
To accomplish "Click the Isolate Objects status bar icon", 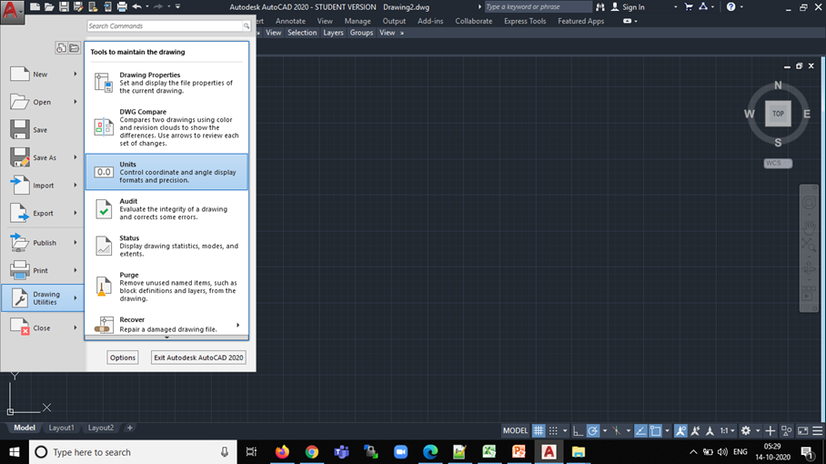I will coord(787,431).
